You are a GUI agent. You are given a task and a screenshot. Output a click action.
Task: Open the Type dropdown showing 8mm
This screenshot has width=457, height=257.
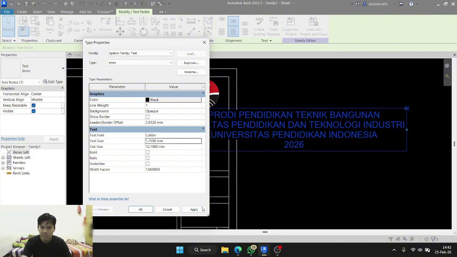141,63
